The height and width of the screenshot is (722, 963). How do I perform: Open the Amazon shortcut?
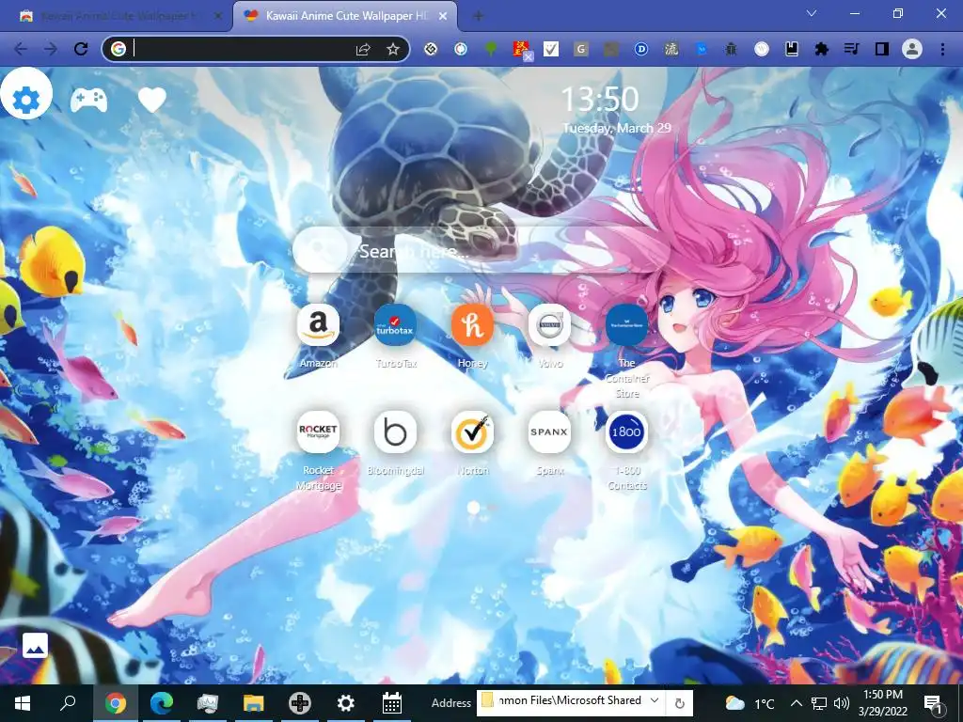click(x=318, y=324)
